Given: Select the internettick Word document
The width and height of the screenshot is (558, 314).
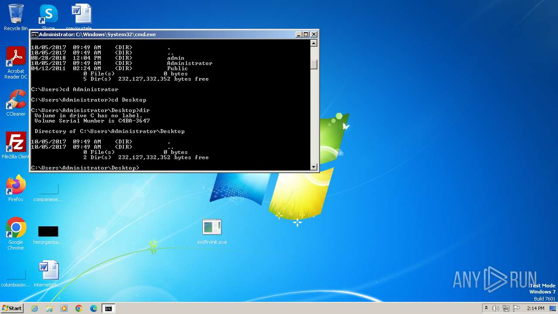Looking at the screenshot, I should [x=48, y=274].
